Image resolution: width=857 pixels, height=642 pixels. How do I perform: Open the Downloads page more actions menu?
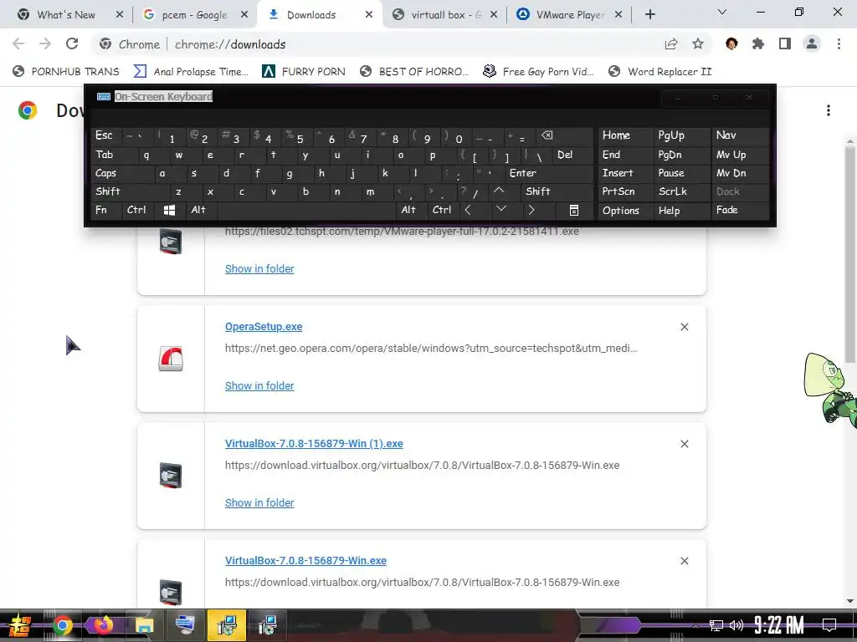[x=829, y=110]
